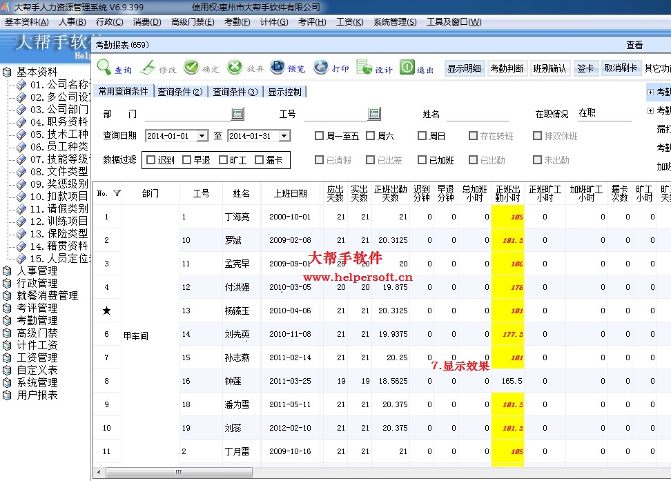The image size is (671, 481).
Task: Select tree item 11. 请假类别
Action: point(59,209)
